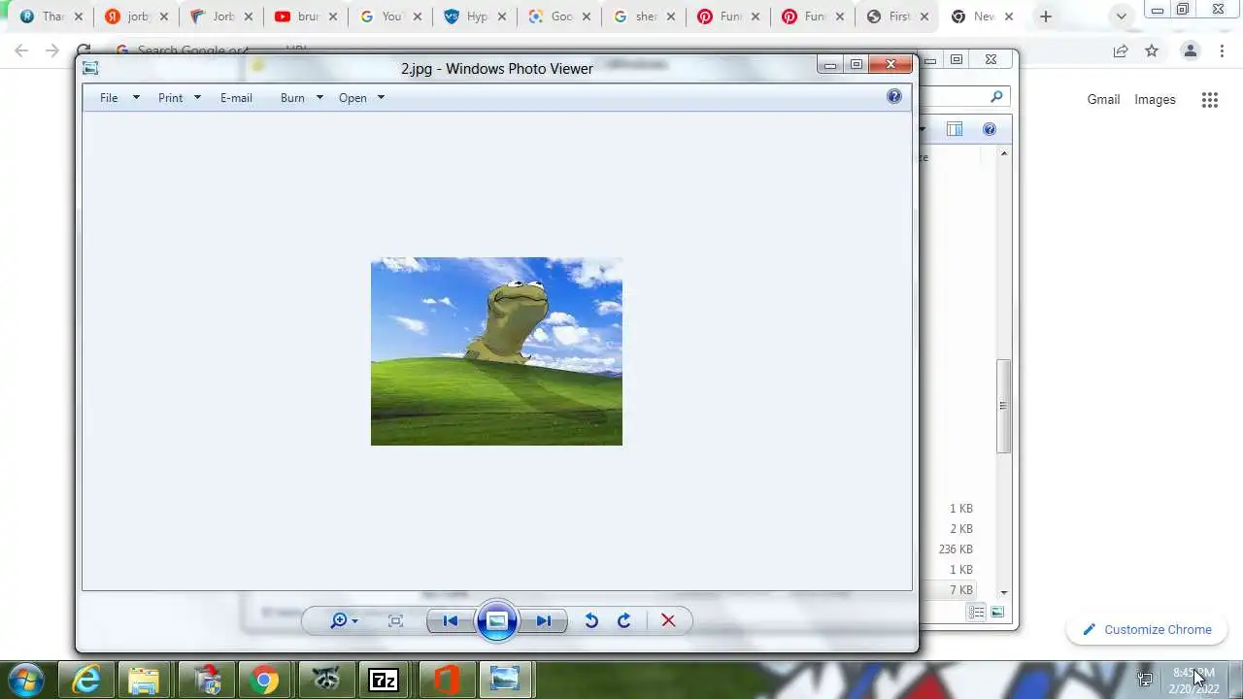
Task: Click the search magnifier in the Explorer window
Action: point(996,96)
